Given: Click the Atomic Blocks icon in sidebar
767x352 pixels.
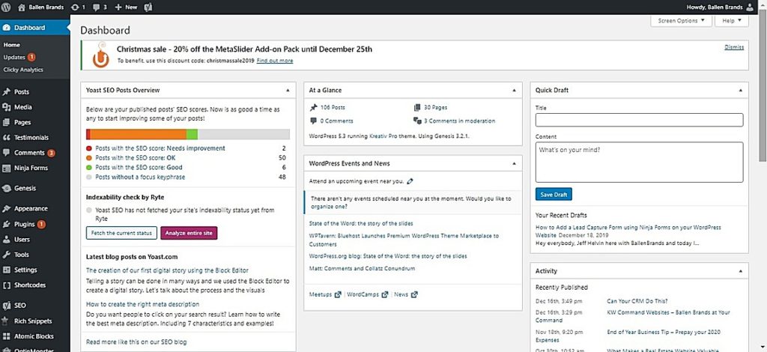Looking at the screenshot, I should pos(6,336).
